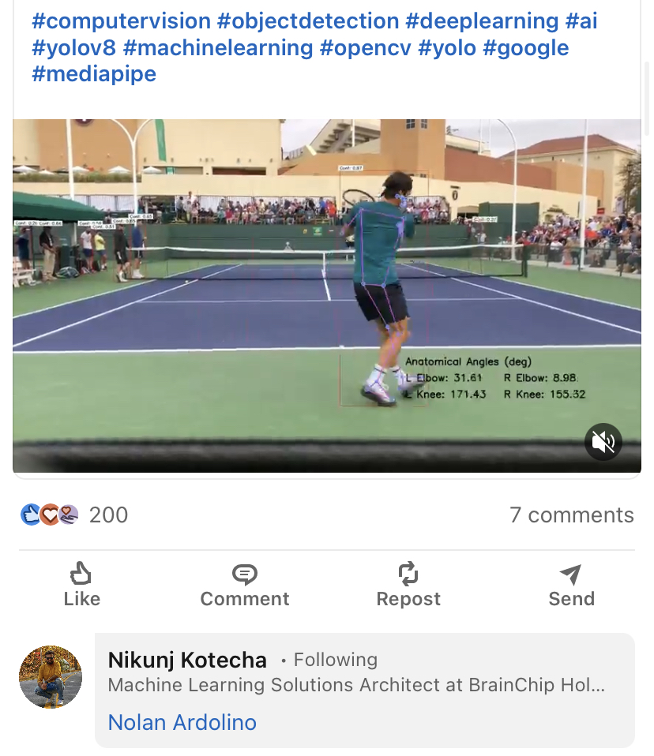Like the tennis video post
Screen dimensions: 654x756
pyautogui.click(x=81, y=585)
